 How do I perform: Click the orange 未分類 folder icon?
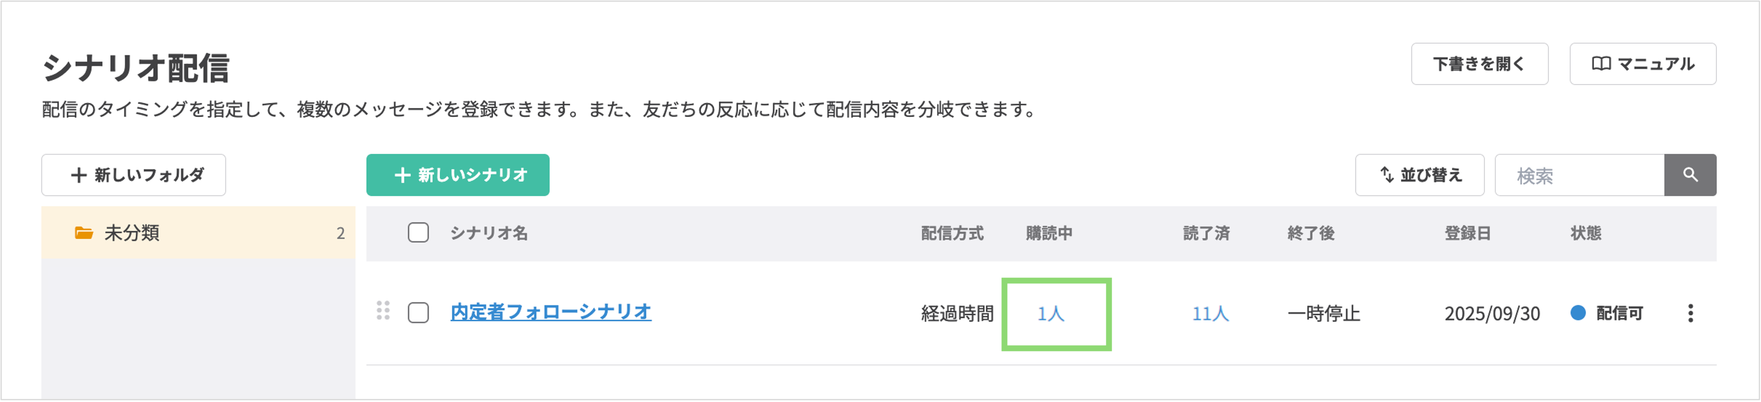83,233
